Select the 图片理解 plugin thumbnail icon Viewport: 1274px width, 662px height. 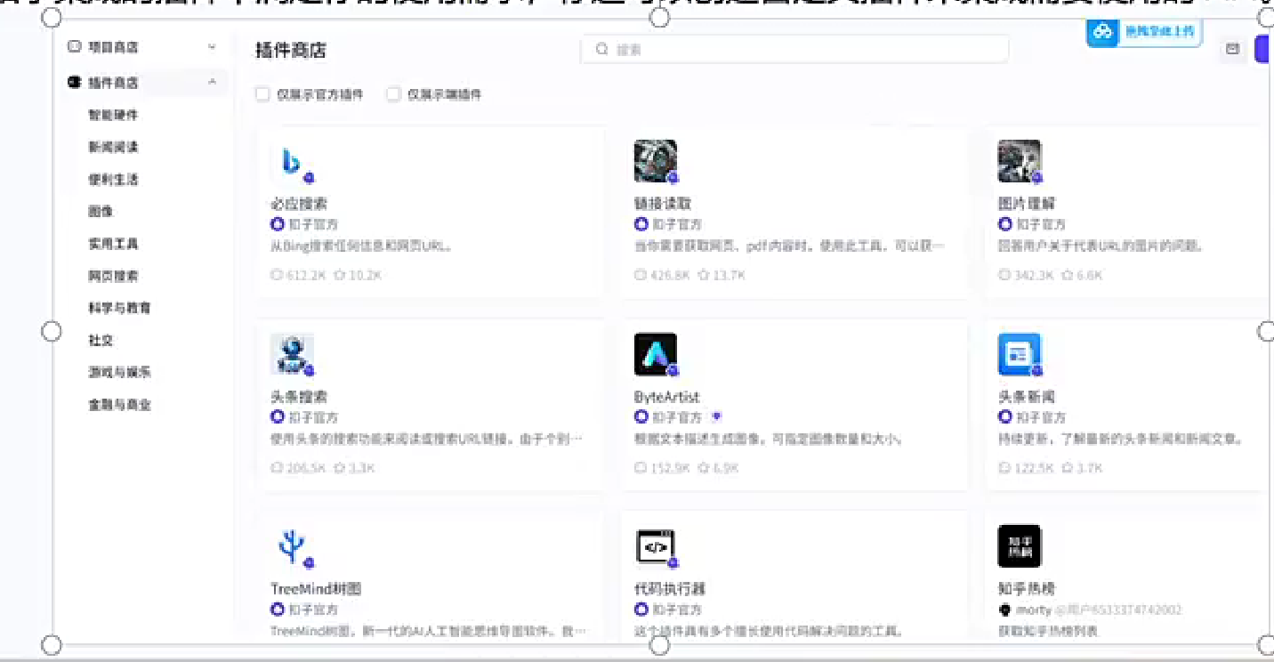tap(1020, 160)
